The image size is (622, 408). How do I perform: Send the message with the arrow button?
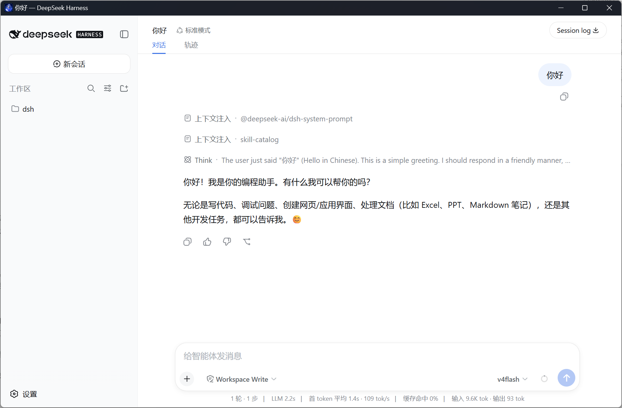(x=566, y=378)
